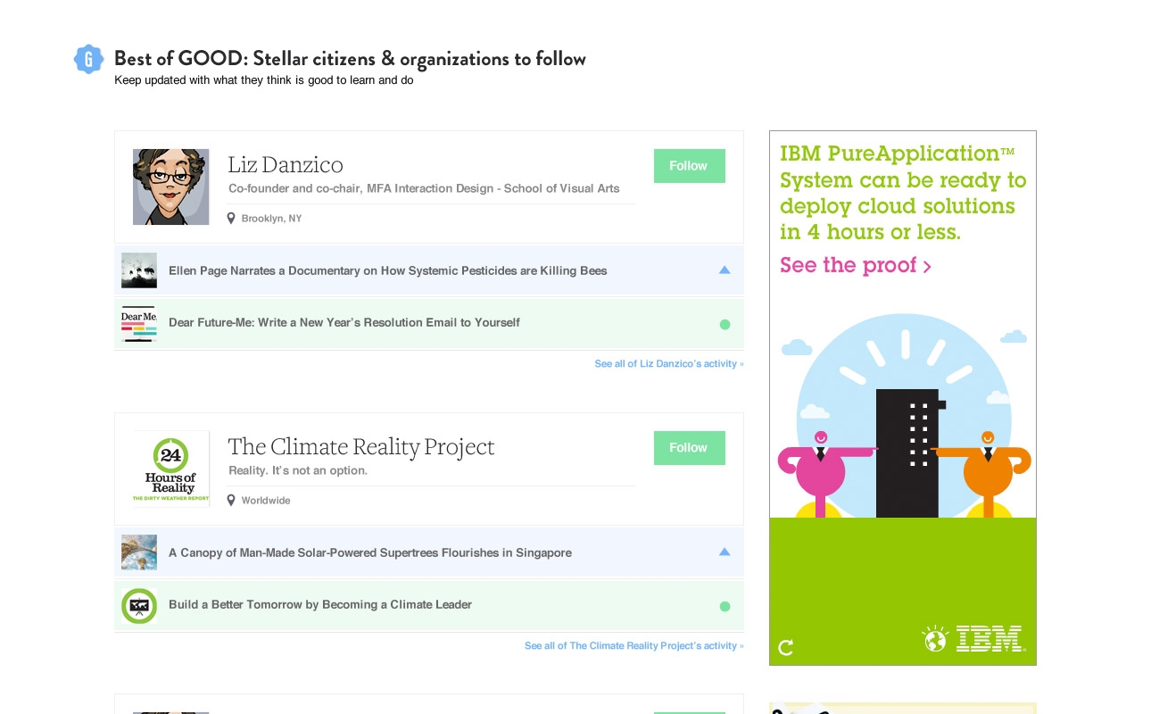Click the Brooklyn, NY location pin icon
1151x714 pixels.
click(x=231, y=218)
